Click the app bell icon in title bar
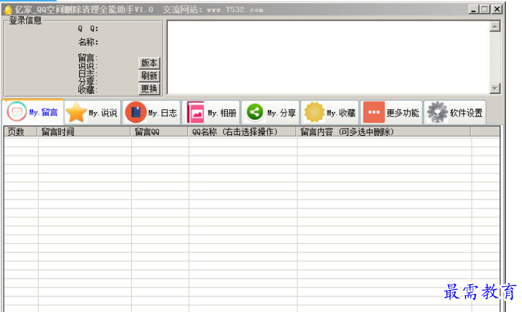 coord(8,10)
